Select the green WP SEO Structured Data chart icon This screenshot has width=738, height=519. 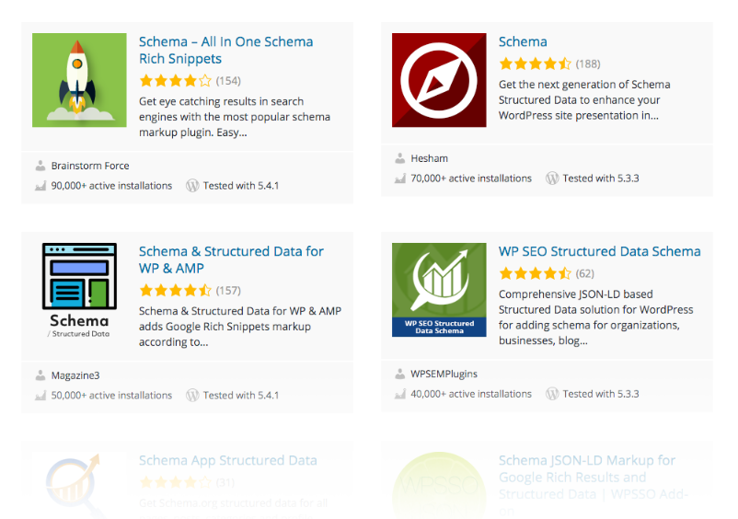point(439,290)
